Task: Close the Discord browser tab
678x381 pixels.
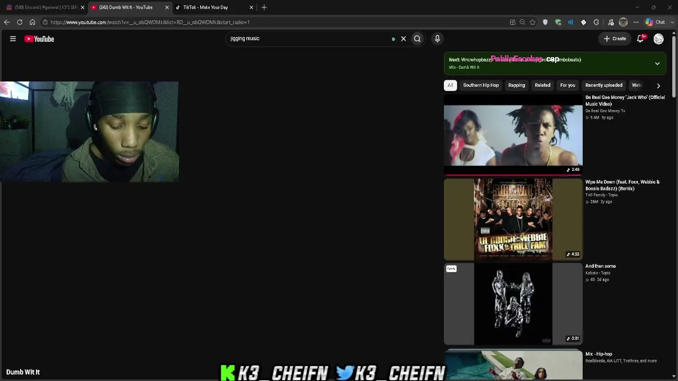Action: [82, 7]
